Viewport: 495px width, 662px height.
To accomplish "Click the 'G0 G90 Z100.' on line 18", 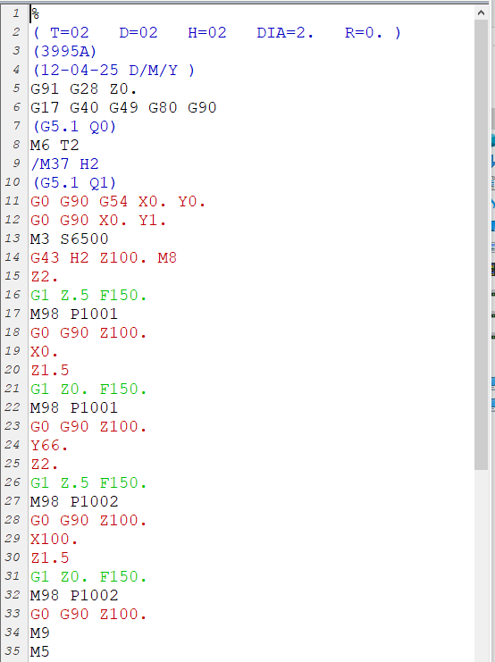I will pos(88,332).
